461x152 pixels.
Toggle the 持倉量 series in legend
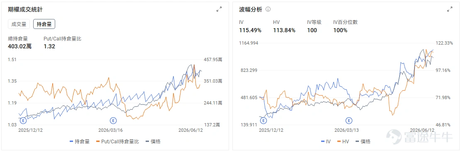79,141
